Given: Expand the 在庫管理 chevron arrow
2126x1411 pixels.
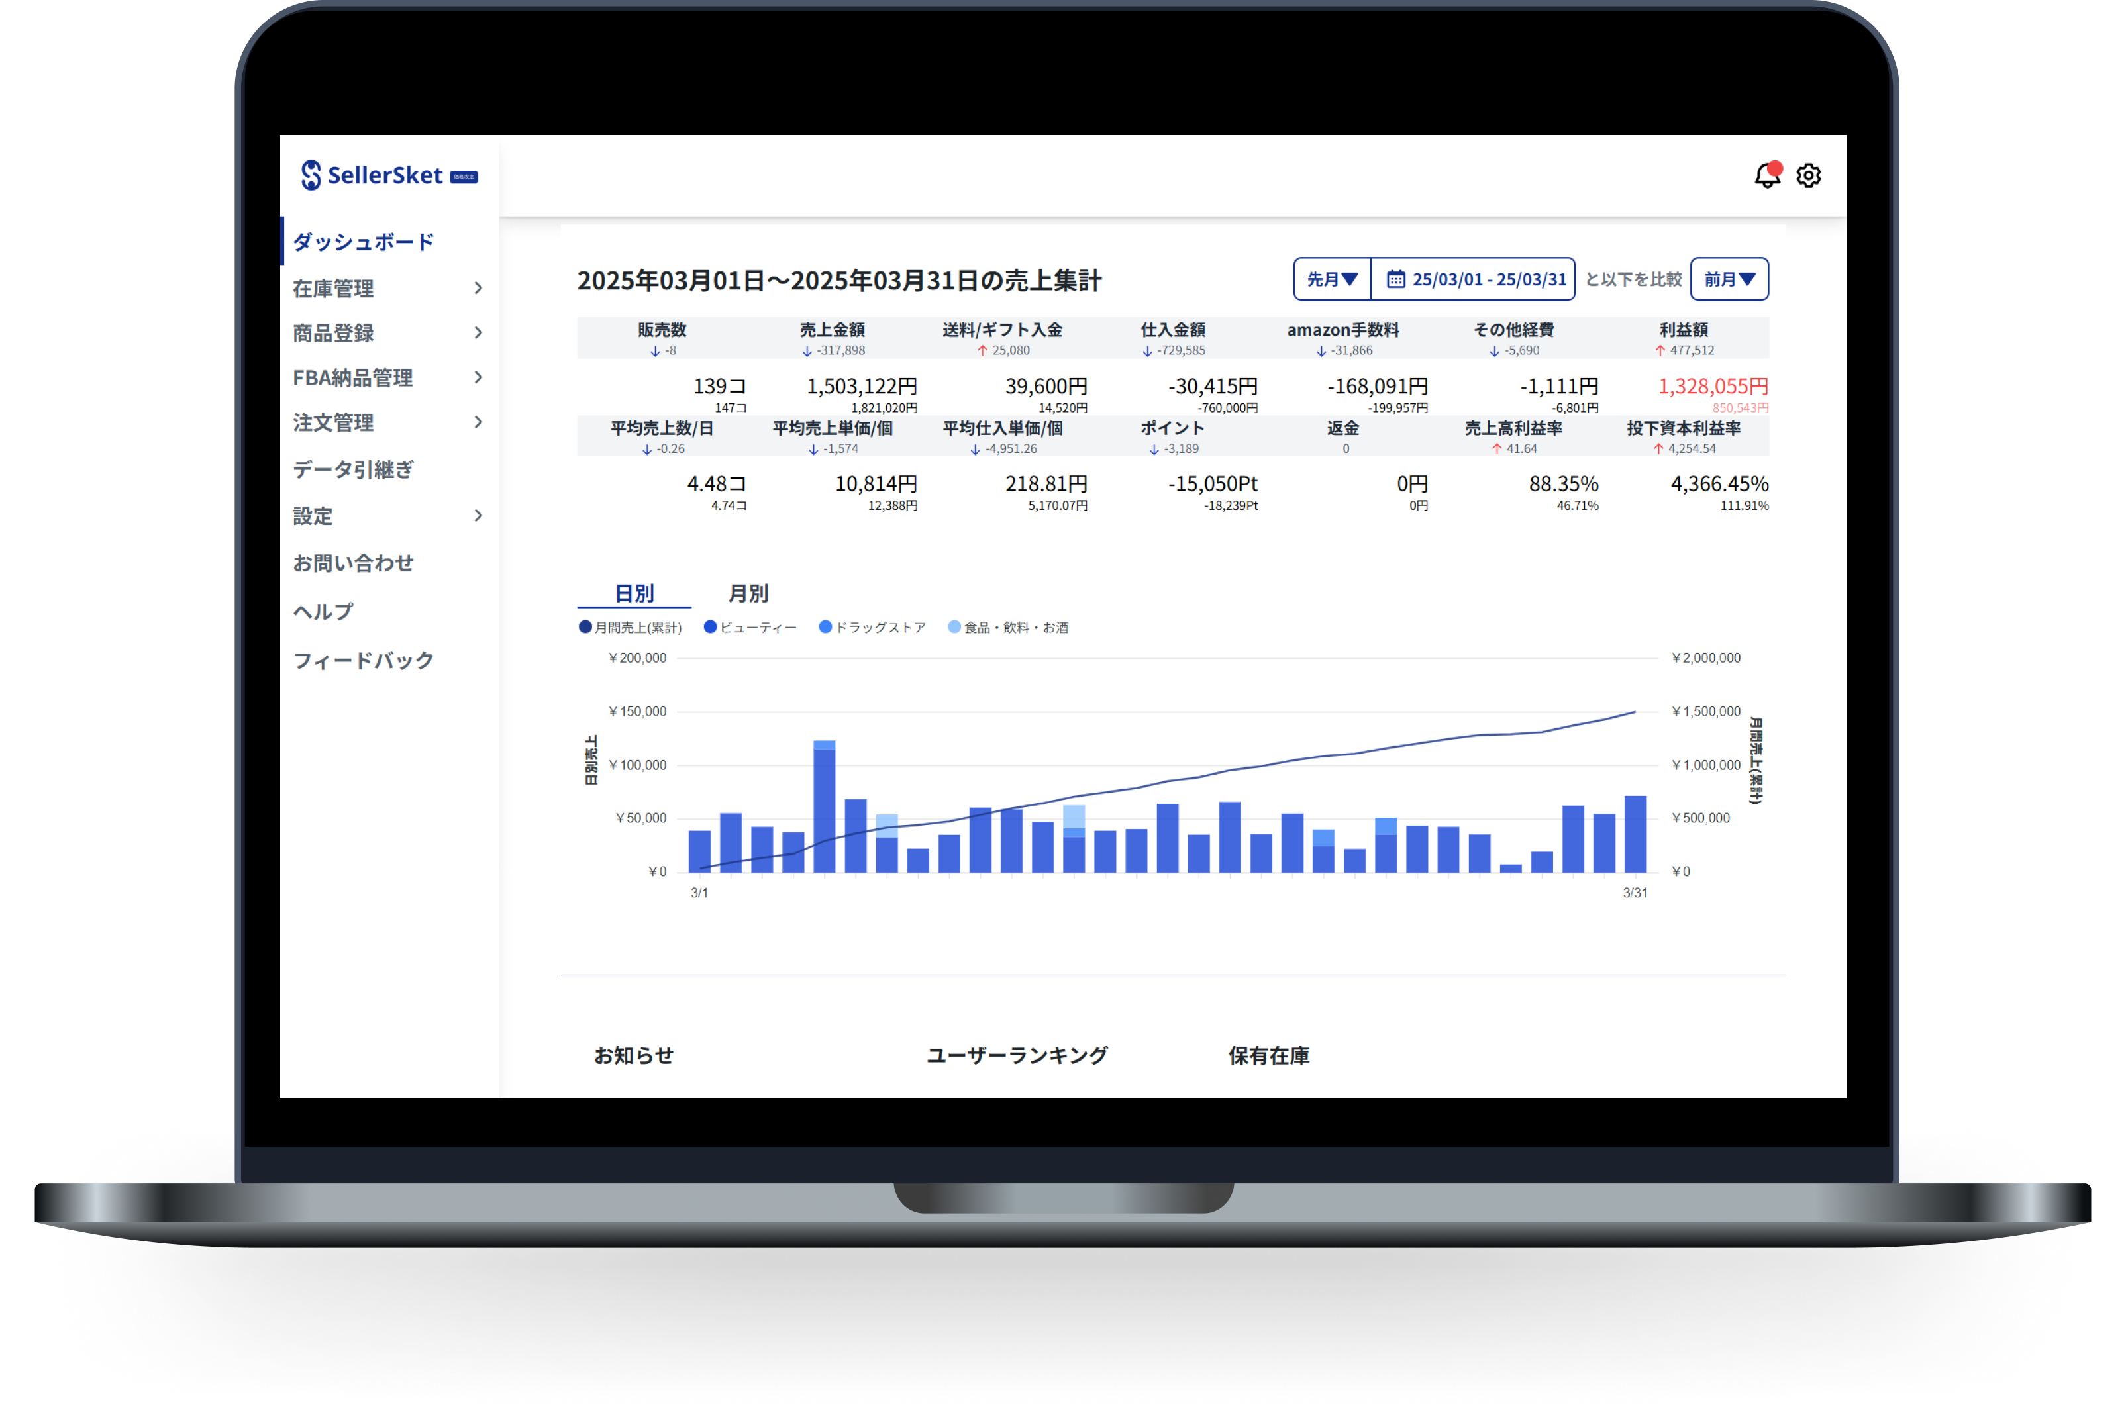Looking at the screenshot, I should click(x=478, y=288).
